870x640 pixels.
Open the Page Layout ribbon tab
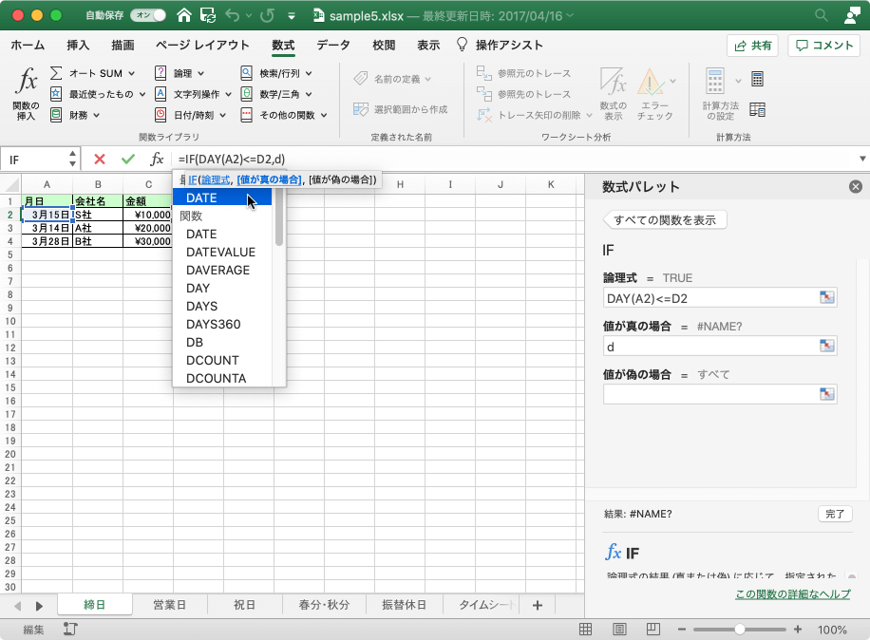(x=202, y=45)
